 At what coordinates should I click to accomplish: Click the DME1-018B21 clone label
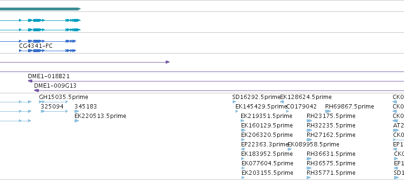tap(49, 76)
